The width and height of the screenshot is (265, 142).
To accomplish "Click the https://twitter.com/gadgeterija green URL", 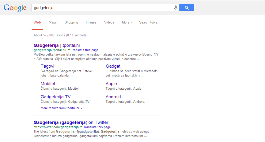I will (x=56, y=127).
